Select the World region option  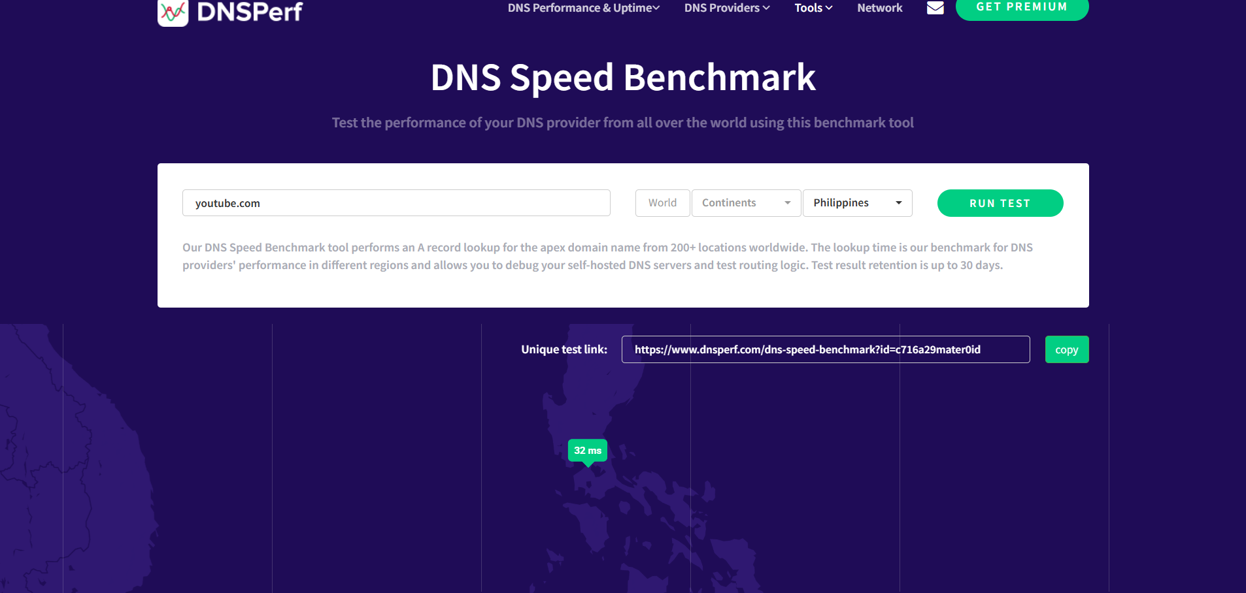[x=662, y=203]
